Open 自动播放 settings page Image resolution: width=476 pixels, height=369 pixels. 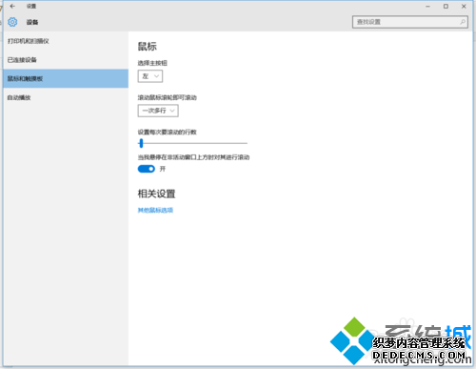click(x=66, y=97)
